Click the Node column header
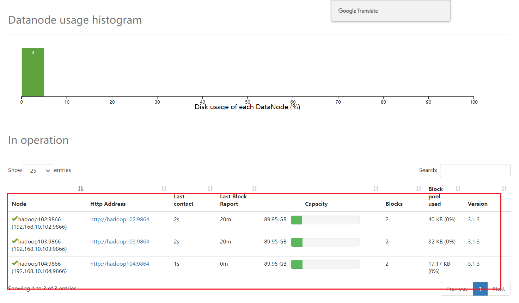519x303 pixels. tap(19, 204)
